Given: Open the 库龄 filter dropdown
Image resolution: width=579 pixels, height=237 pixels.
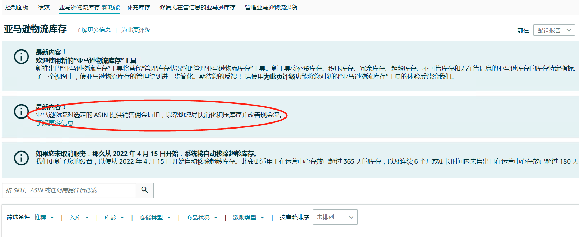Looking at the screenshot, I should (114, 217).
